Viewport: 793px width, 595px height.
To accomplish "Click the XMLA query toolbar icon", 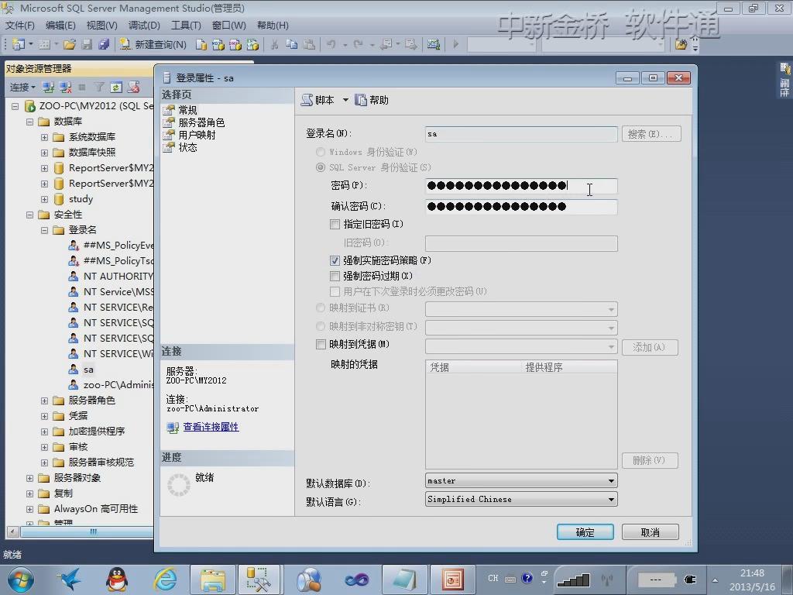I will [252, 44].
